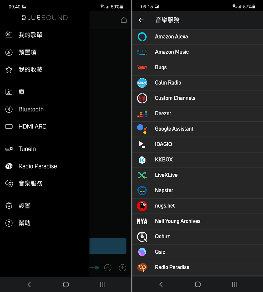The height and width of the screenshot is (292, 263).
Task: Tap the blue panel behind the drawer
Action: click(108, 246)
